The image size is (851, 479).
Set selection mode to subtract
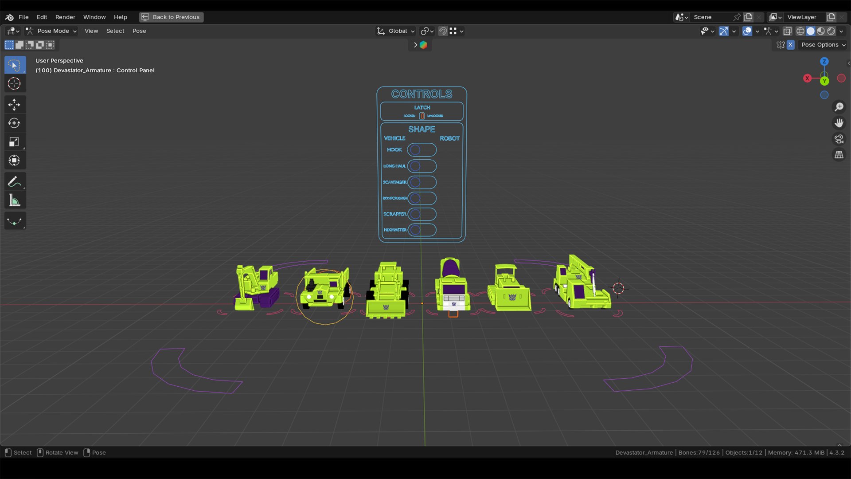pos(30,45)
